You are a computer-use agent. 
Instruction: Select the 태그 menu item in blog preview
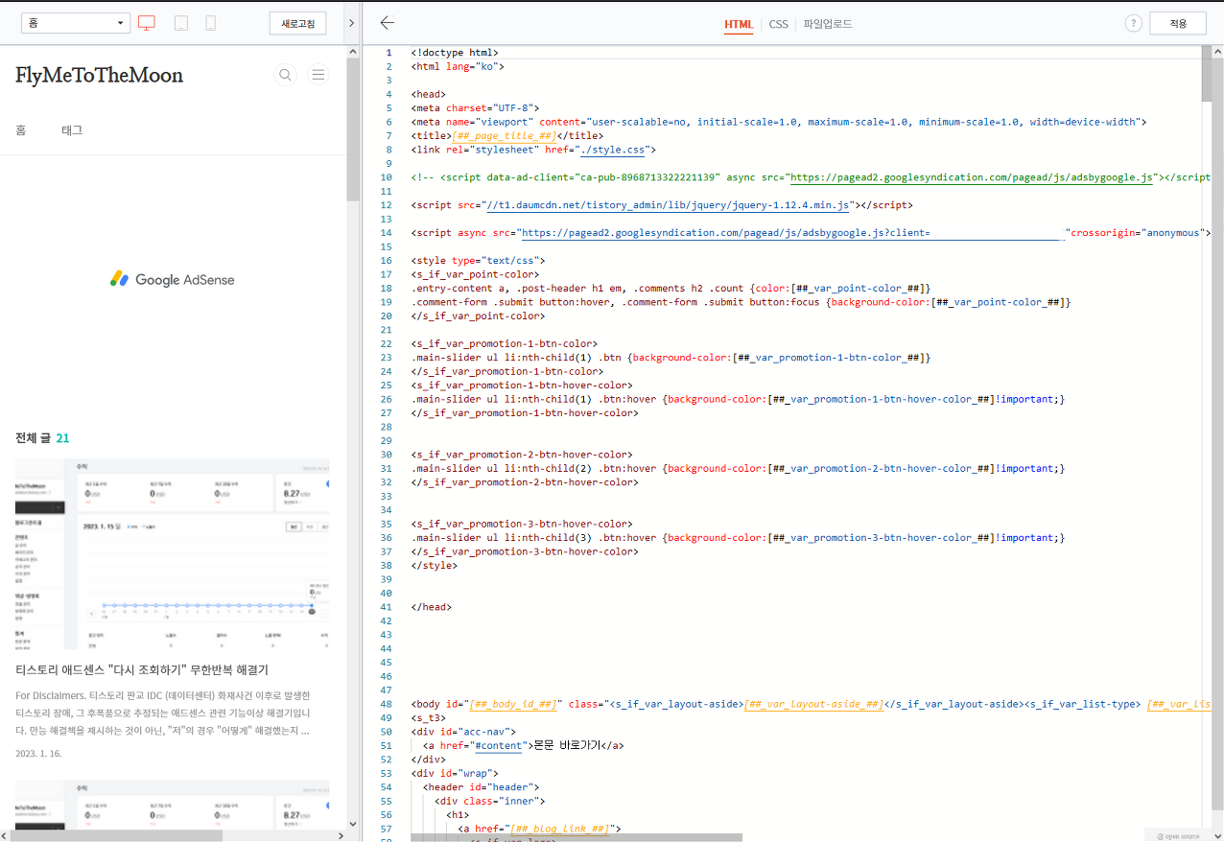[72, 129]
